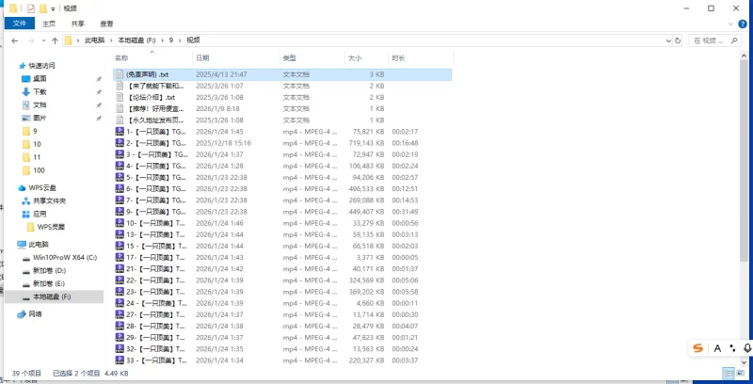Sort files by the 日期 column header
Viewport: 753px width, 384px height.
pyautogui.click(x=203, y=57)
